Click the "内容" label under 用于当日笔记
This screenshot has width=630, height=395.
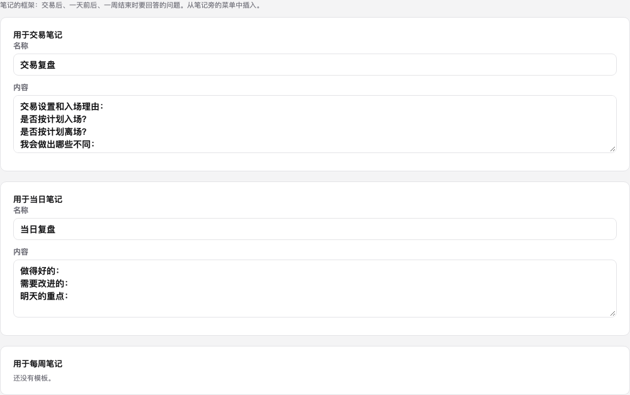coord(21,252)
